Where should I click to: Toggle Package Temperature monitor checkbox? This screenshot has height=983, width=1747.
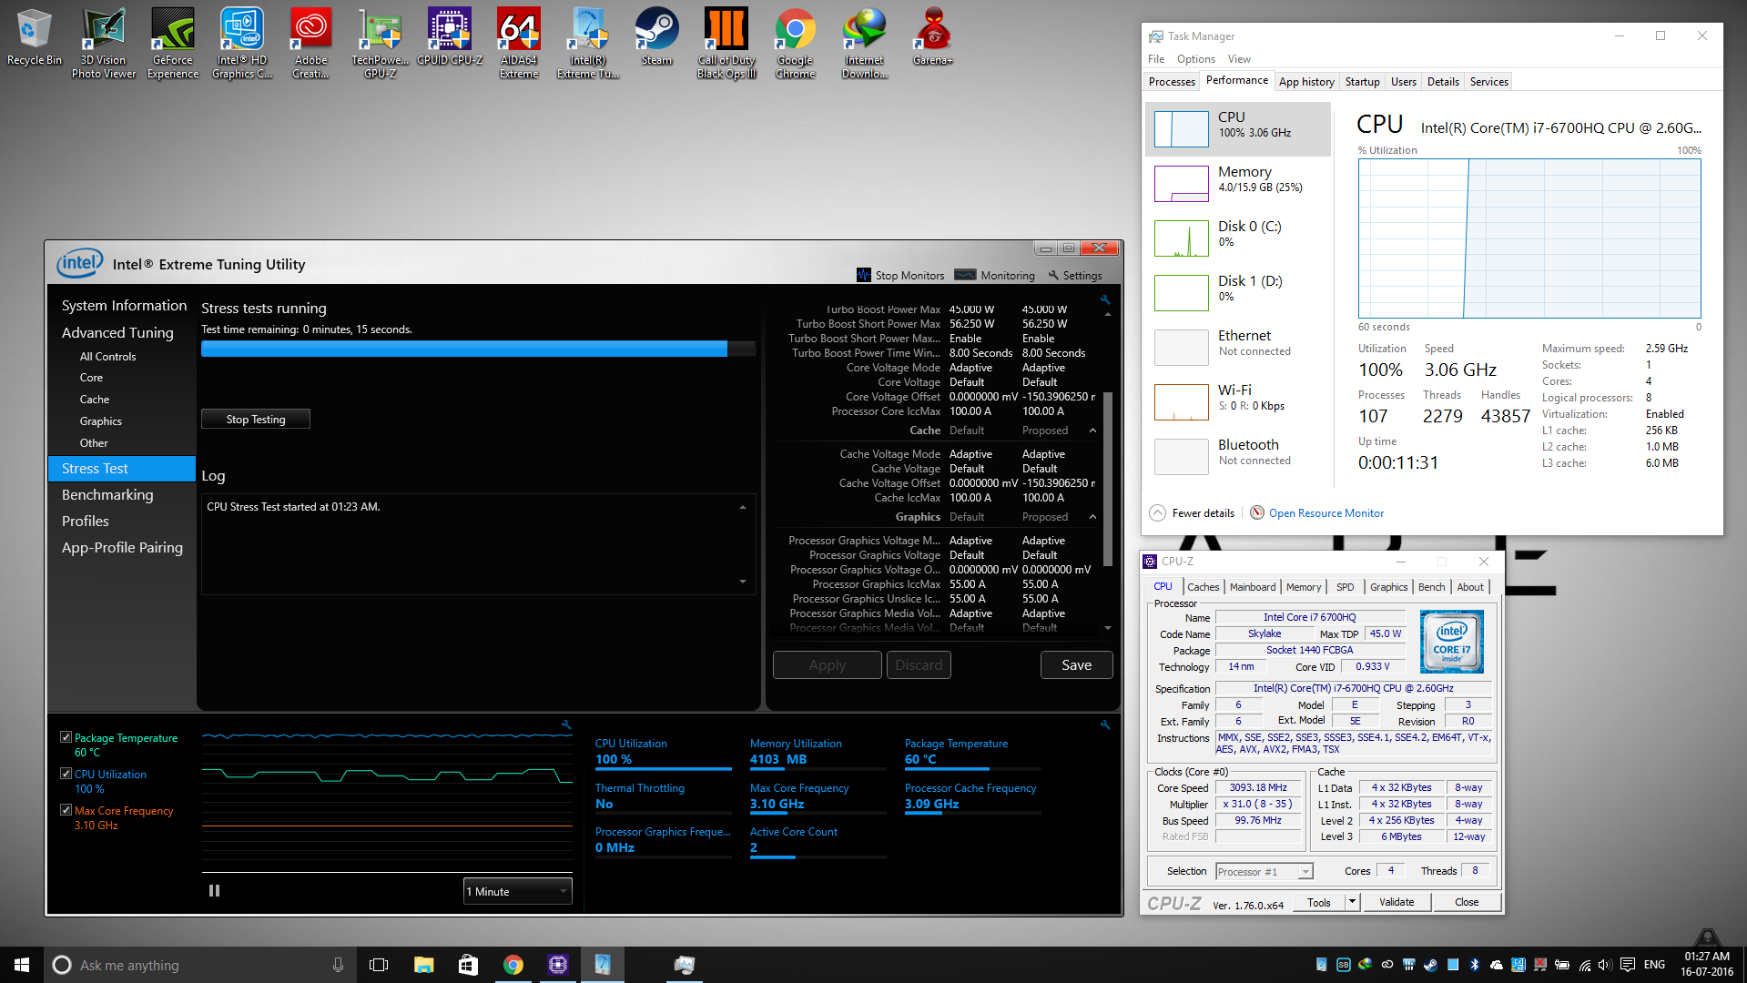(66, 737)
